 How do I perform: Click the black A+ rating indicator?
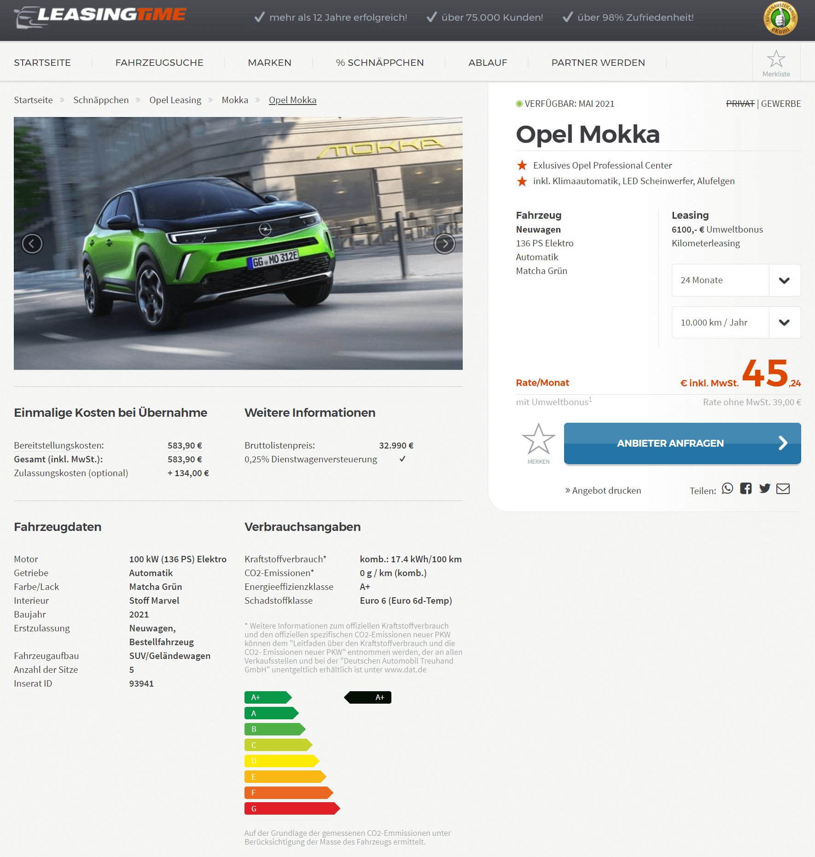368,697
